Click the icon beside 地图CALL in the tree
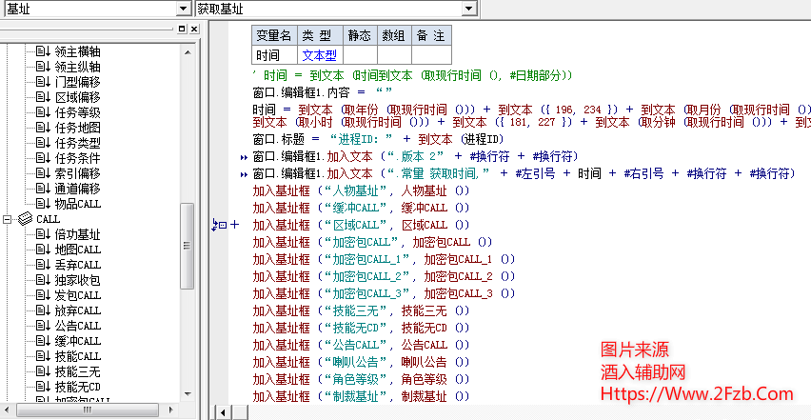Image resolution: width=811 pixels, height=420 pixels. pos(42,250)
